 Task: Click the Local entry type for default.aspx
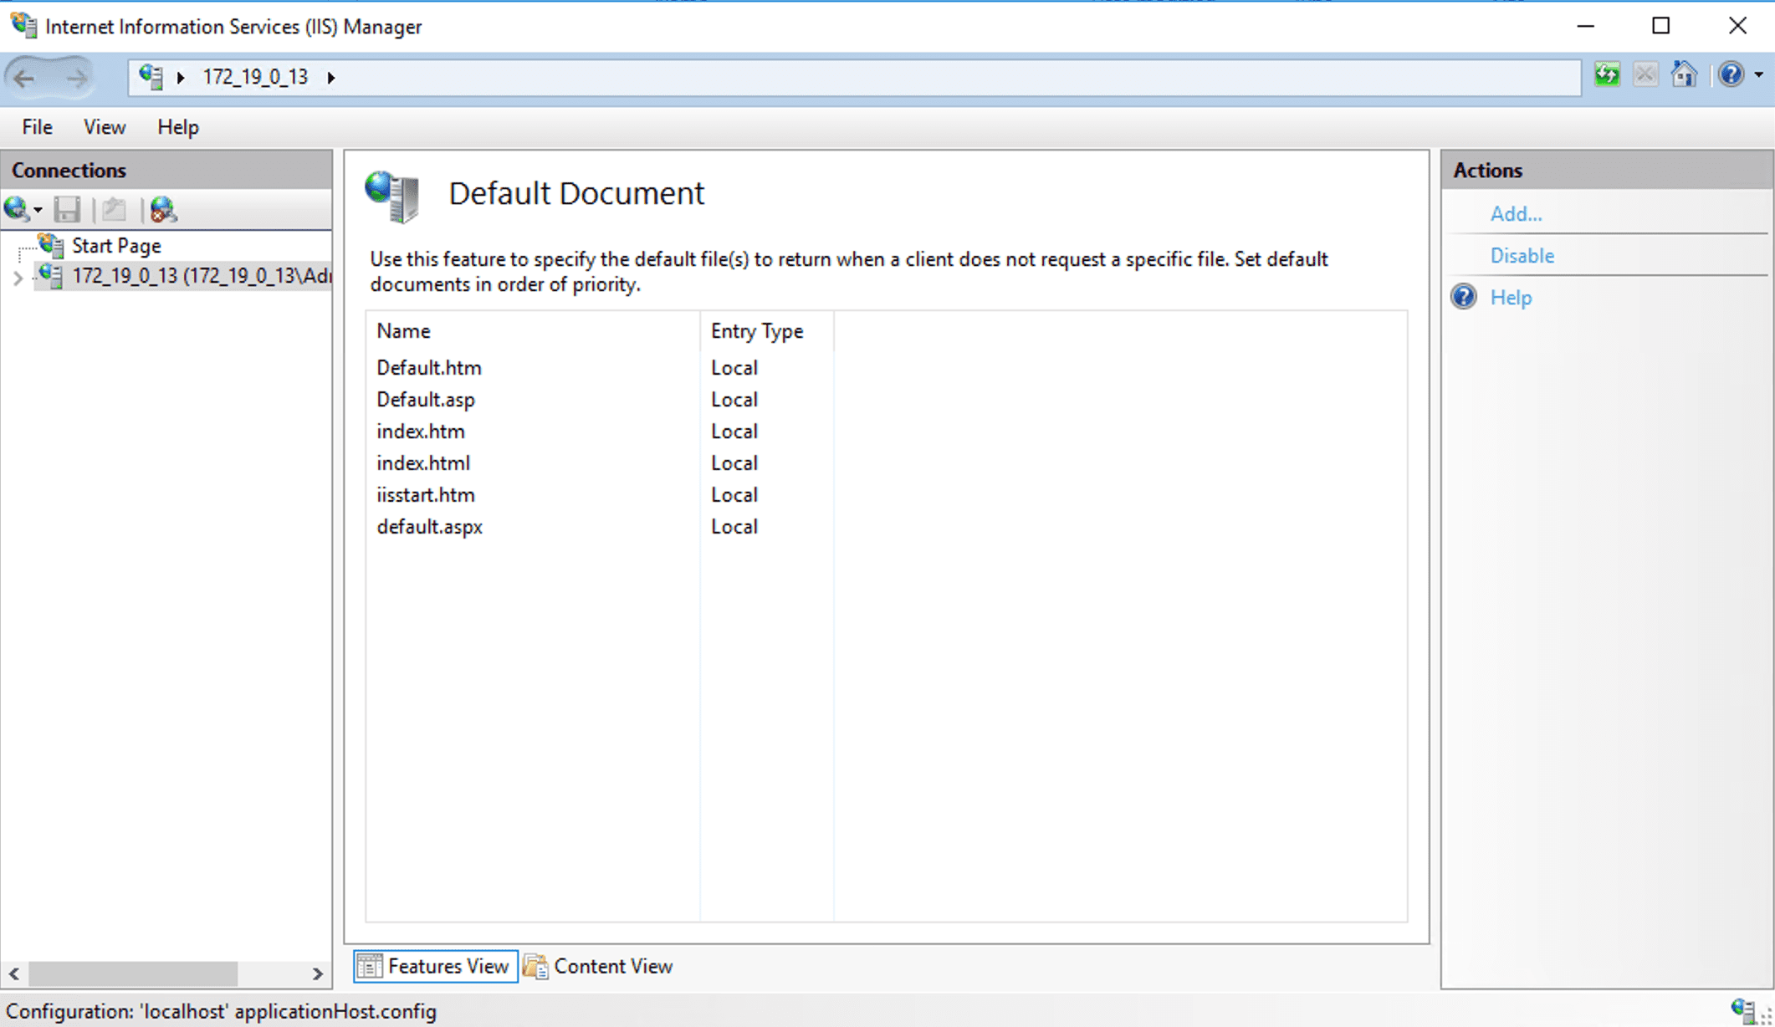[734, 527]
